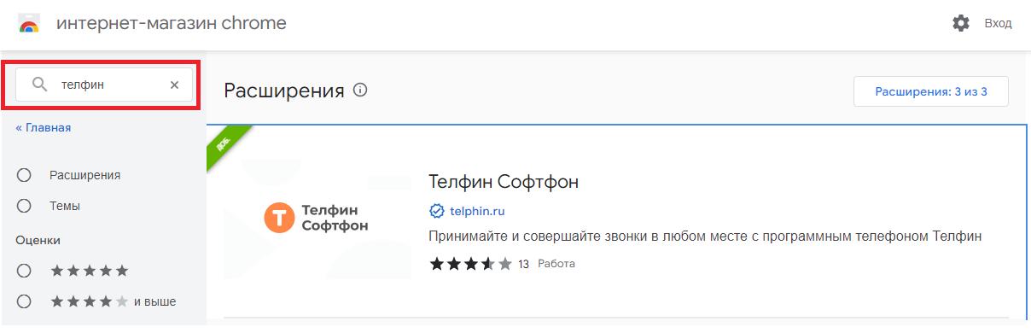Click the search magnifier icon
The image size is (1031, 333).
point(39,85)
